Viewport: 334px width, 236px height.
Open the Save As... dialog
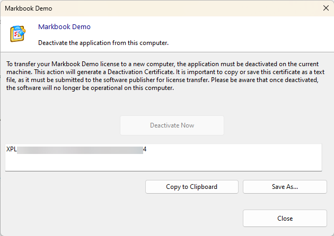tap(285, 187)
